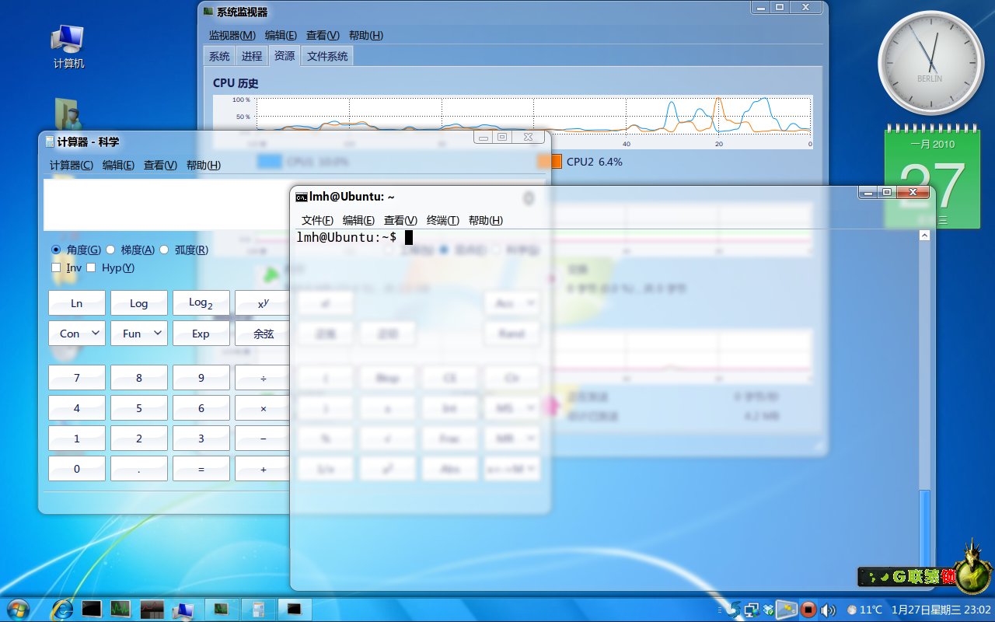This screenshot has width=995, height=622.
Task: Click the wallpaper picture tray icon
Action: click(x=787, y=610)
